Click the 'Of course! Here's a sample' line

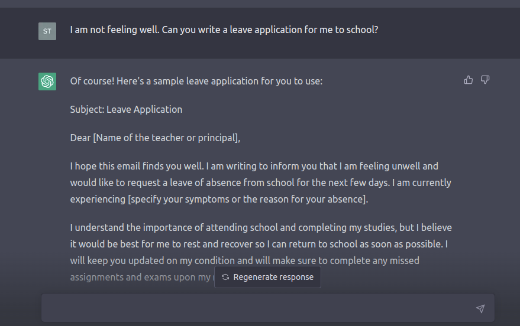point(196,81)
